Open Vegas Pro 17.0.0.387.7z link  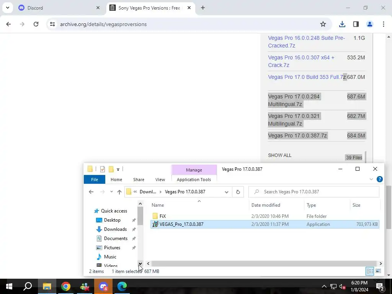tap(297, 136)
